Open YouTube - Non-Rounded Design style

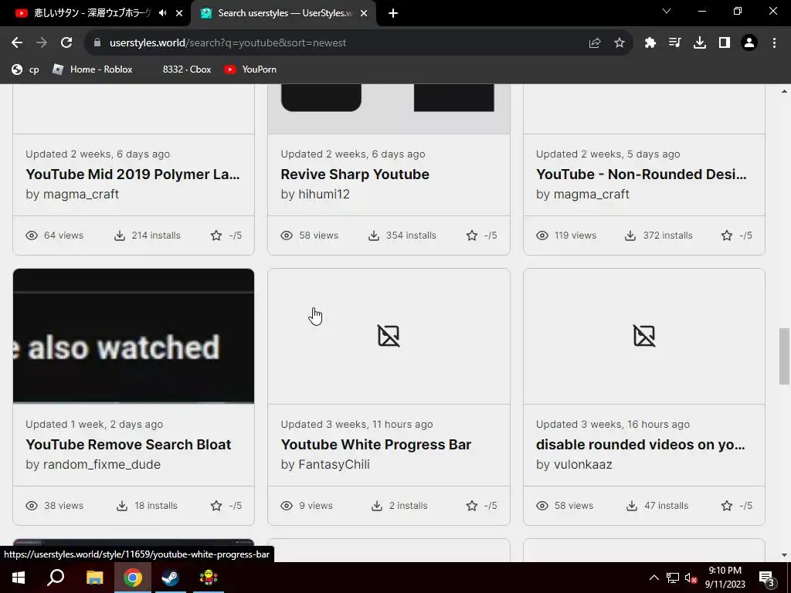[x=641, y=174]
